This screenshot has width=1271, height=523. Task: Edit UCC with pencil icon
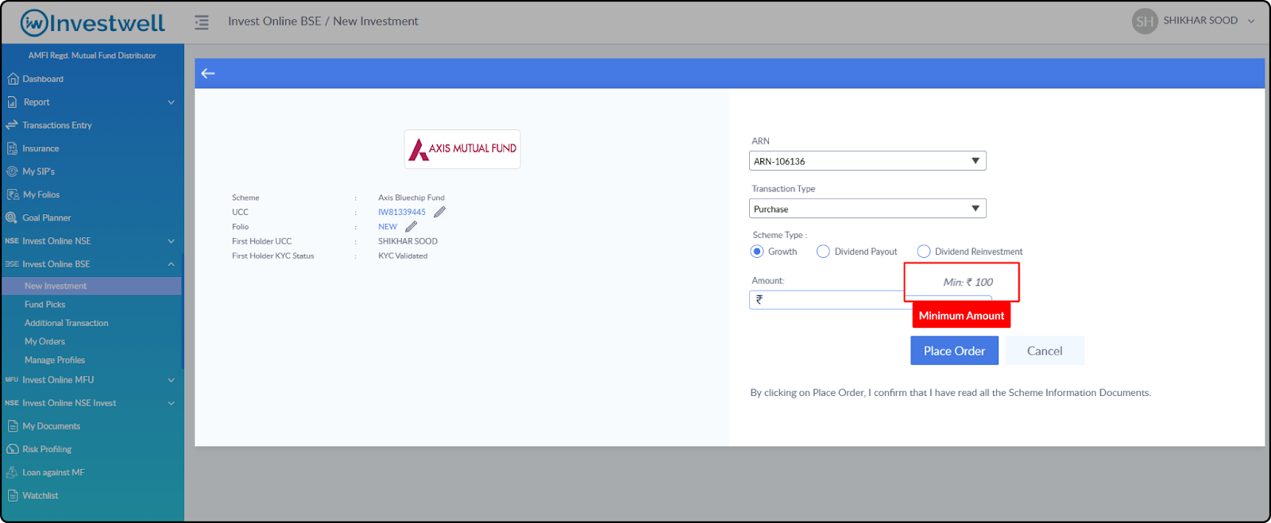point(439,212)
